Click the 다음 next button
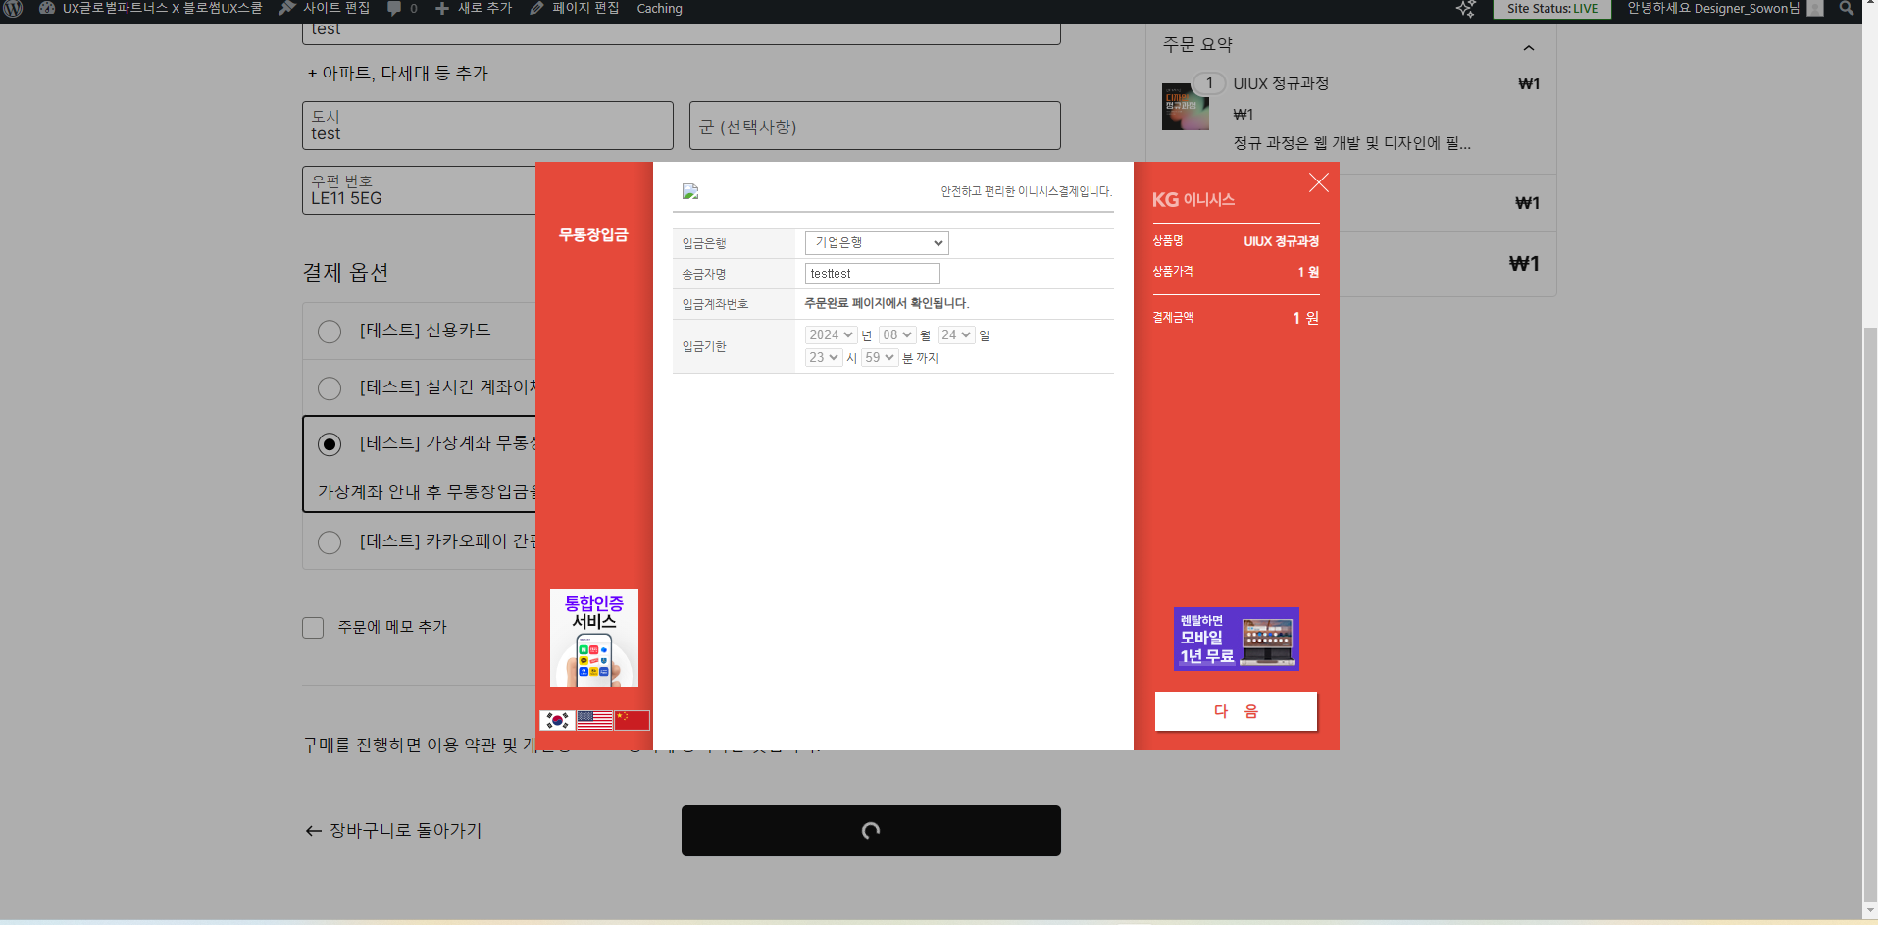The width and height of the screenshot is (1878, 925). pos(1236,711)
